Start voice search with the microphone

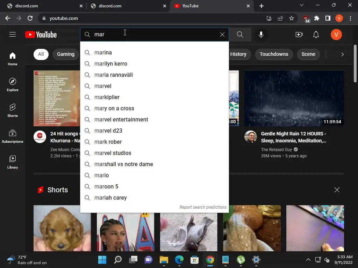261,35
